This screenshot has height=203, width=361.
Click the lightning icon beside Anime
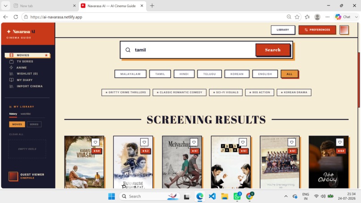11,68
